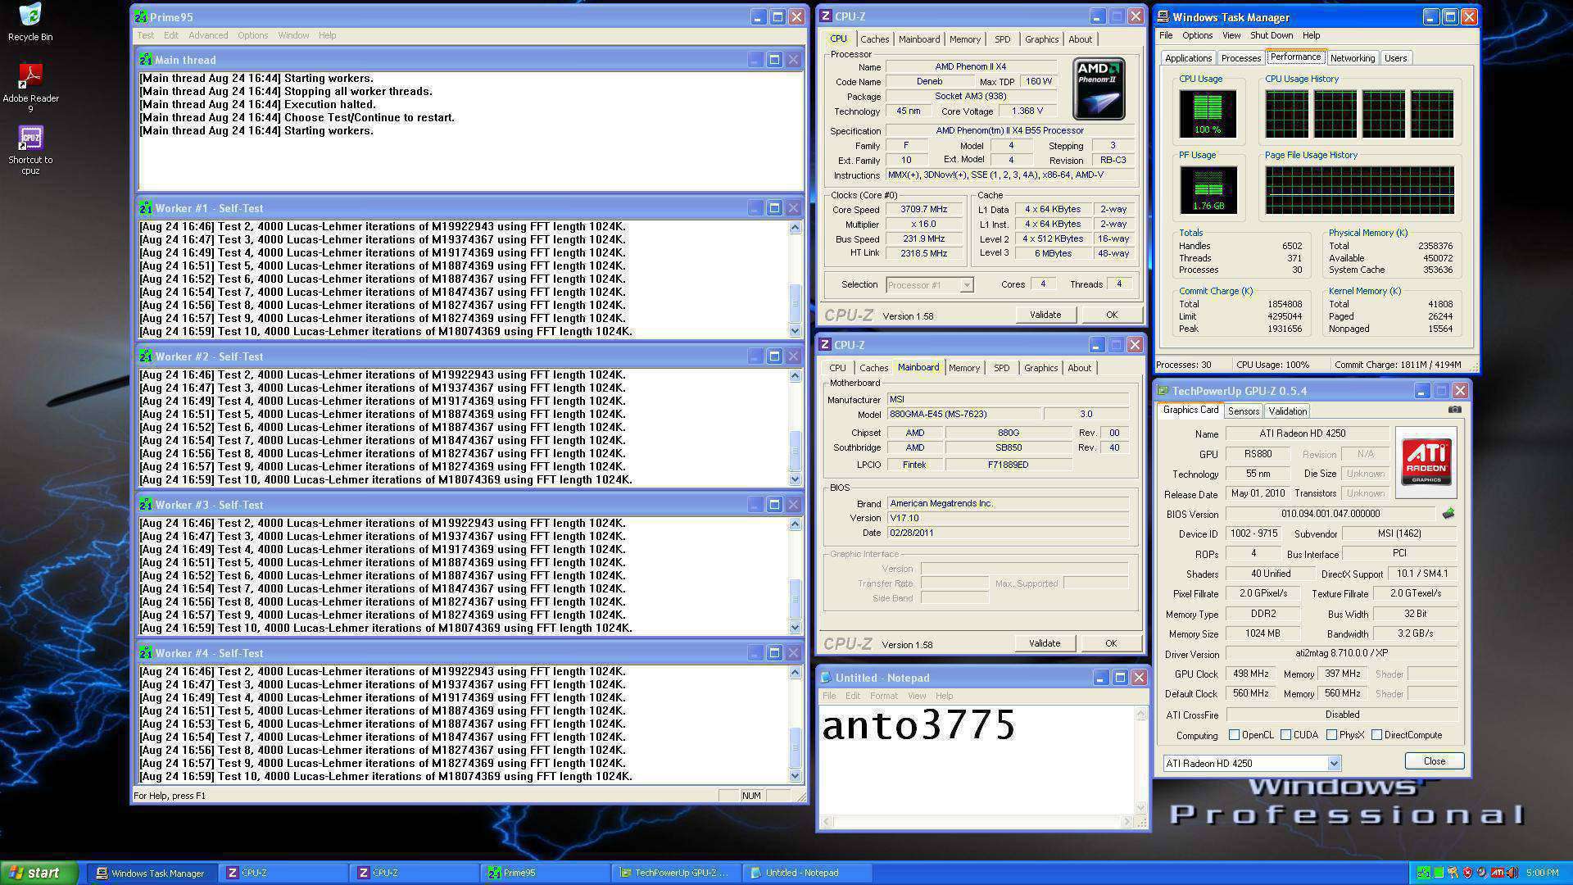Viewport: 1573px width, 885px height.
Task: Click into the Notepad text area
Action: [977, 760]
